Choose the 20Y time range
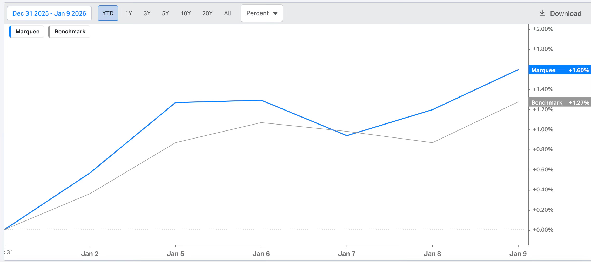The width and height of the screenshot is (591, 262). [207, 13]
